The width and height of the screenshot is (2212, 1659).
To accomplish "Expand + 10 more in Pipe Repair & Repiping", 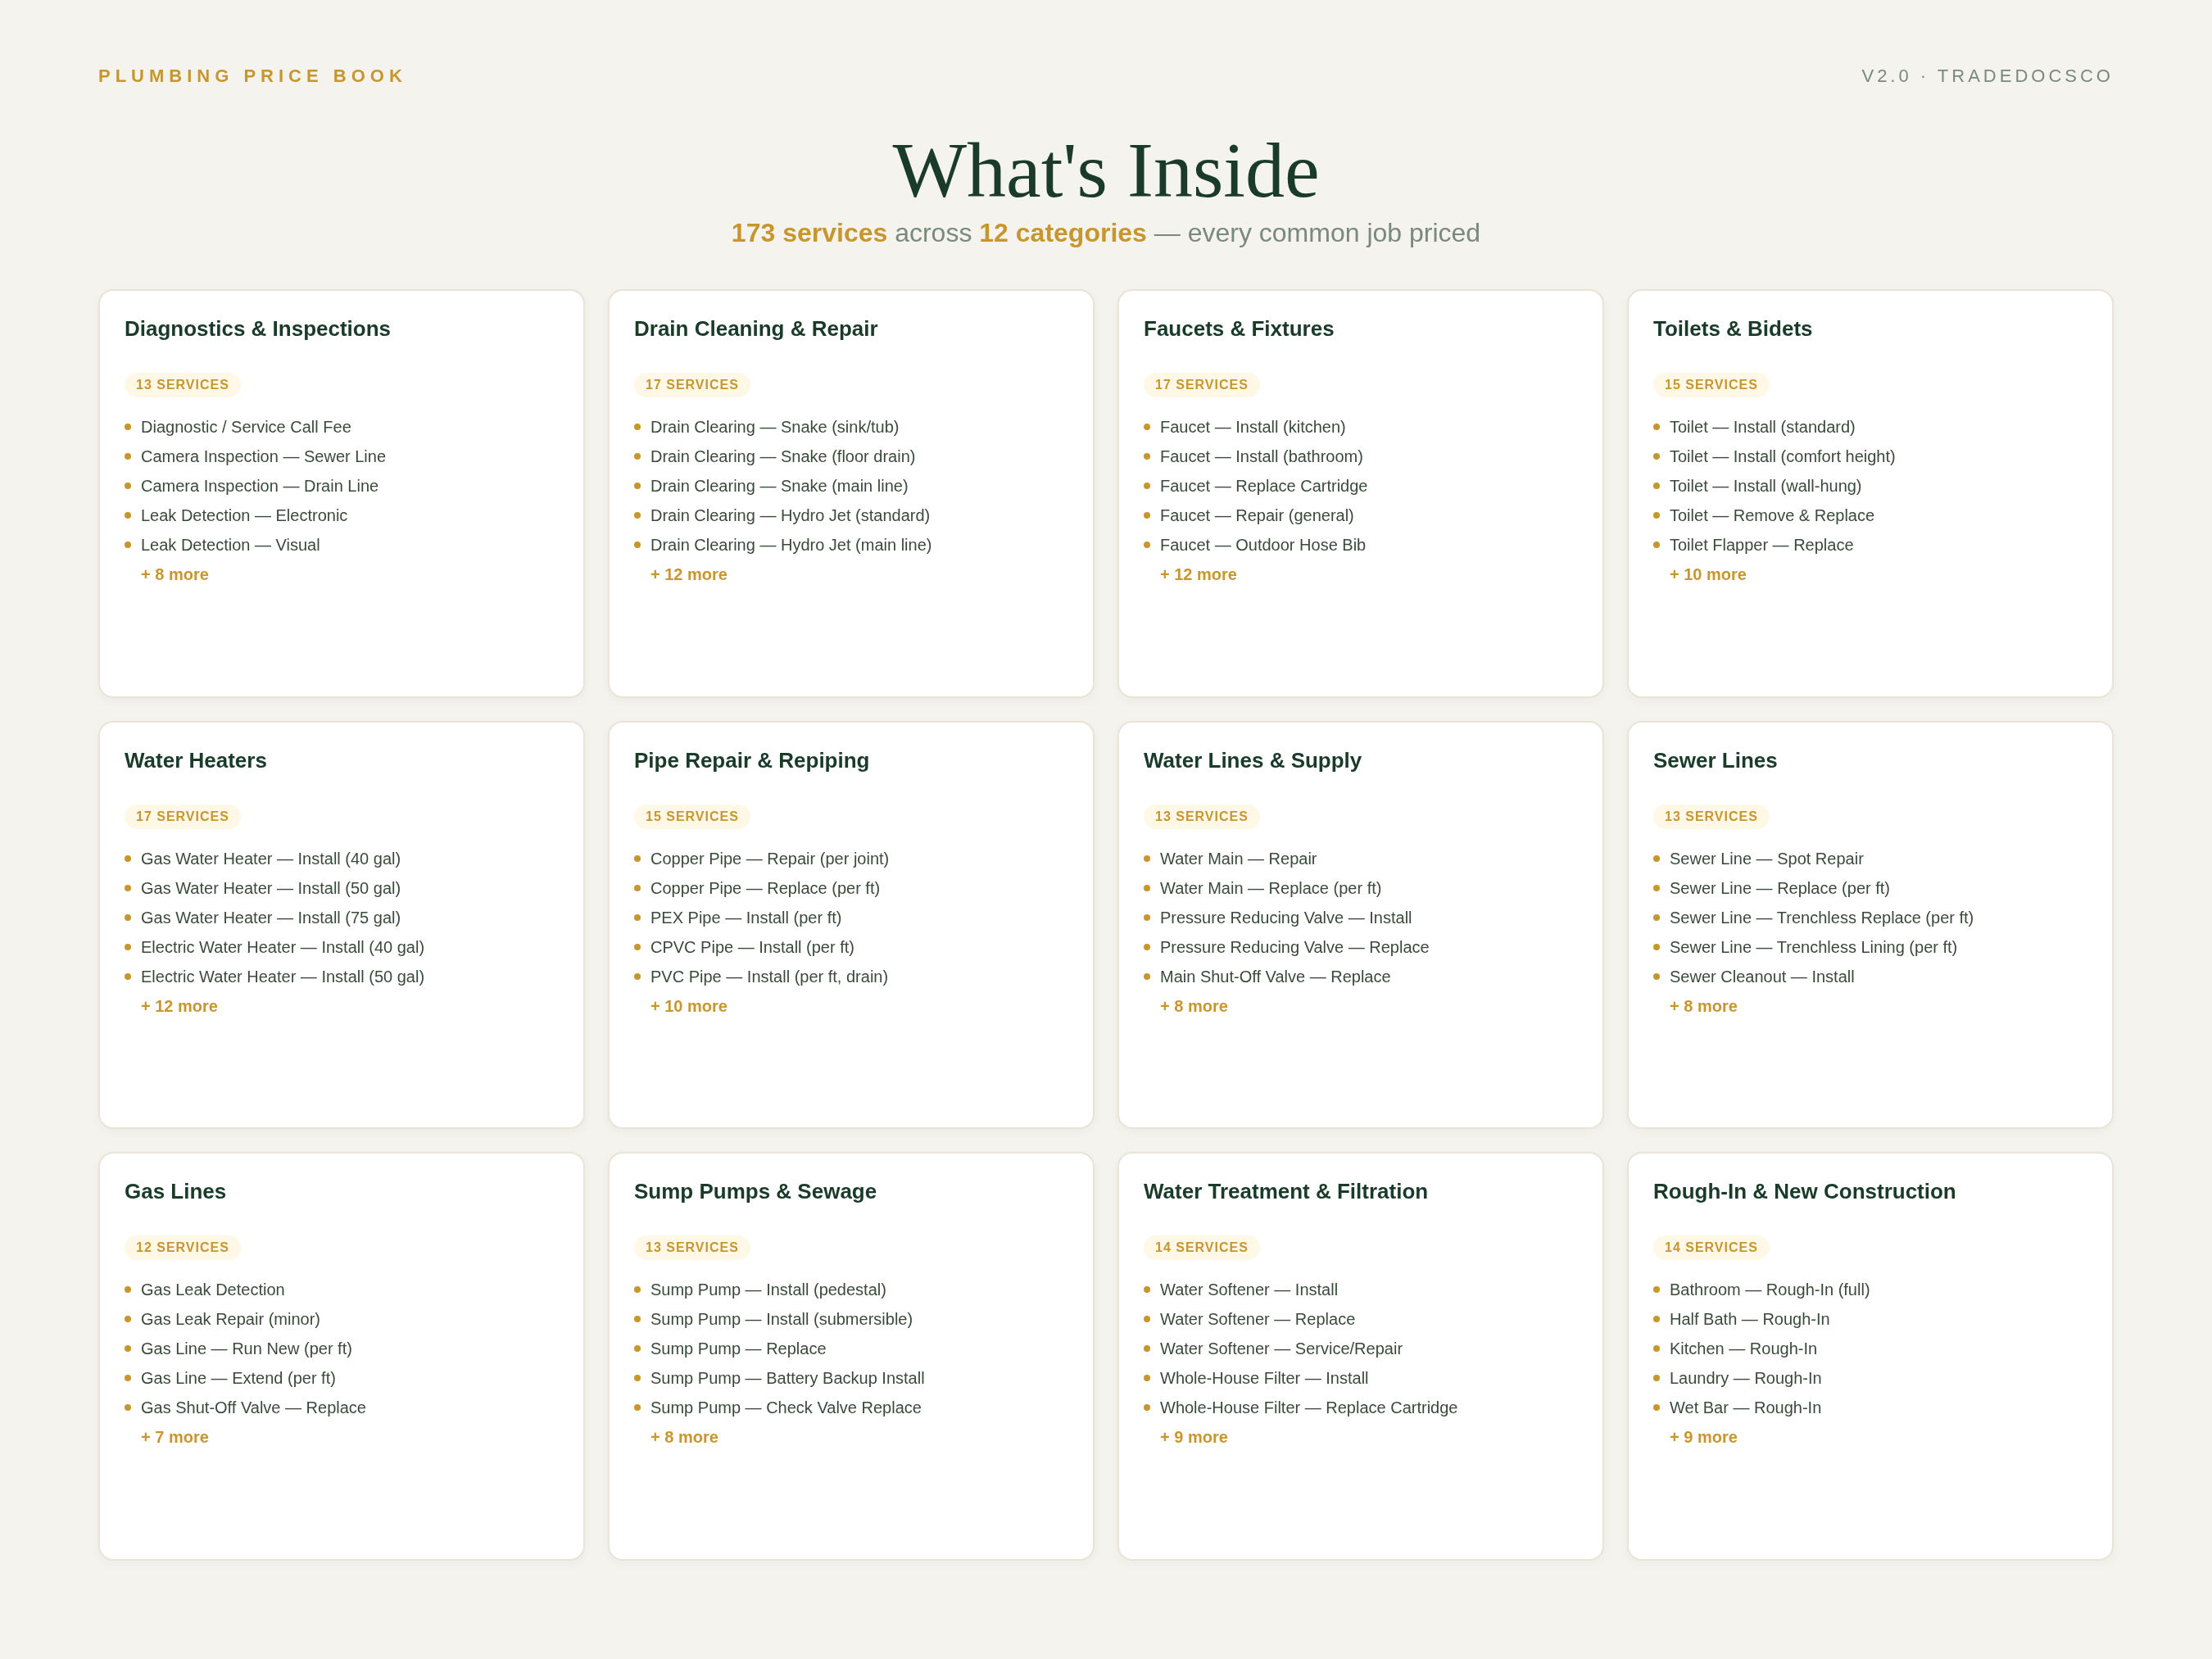I will click(x=688, y=1006).
